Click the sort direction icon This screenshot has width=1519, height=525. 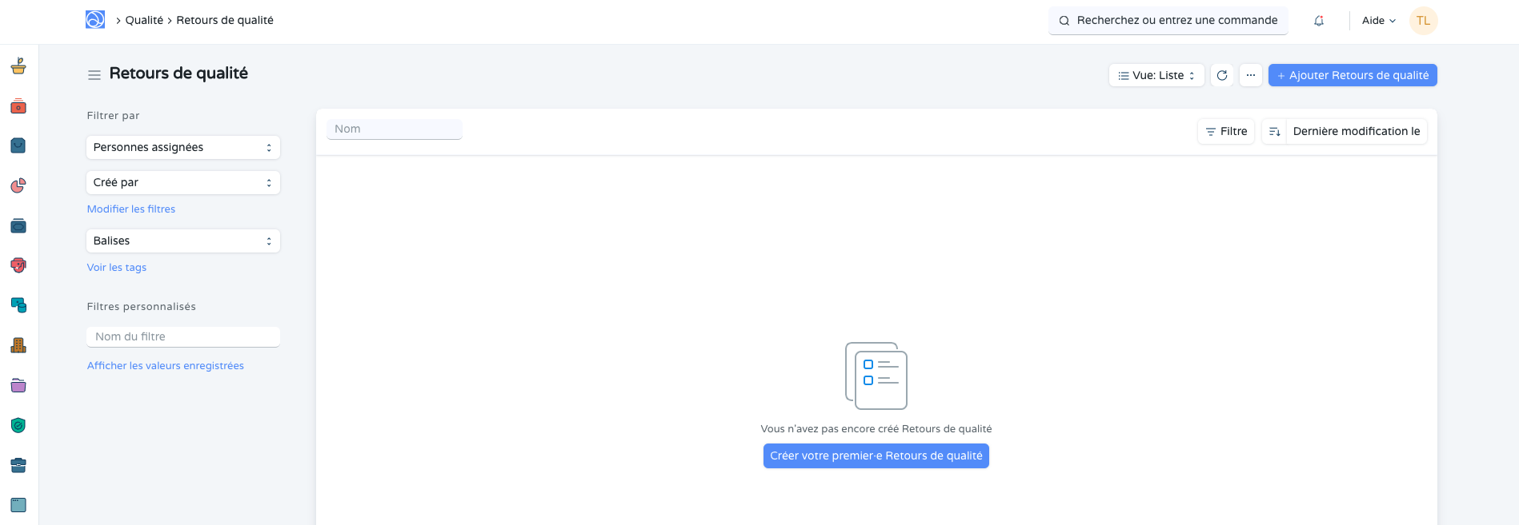click(x=1274, y=131)
